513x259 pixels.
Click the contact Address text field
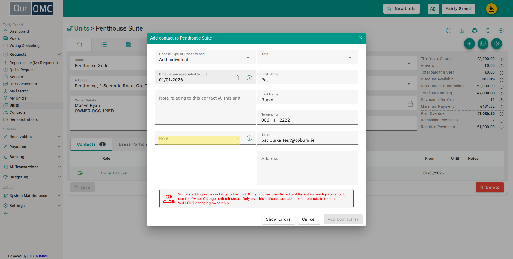(x=308, y=168)
